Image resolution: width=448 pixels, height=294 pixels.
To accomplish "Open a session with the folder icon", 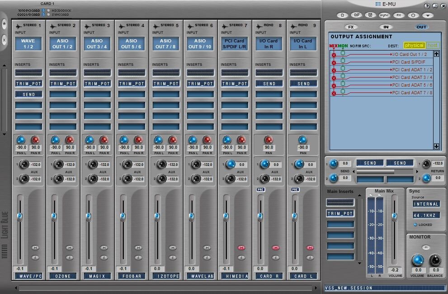I will pos(357,15).
